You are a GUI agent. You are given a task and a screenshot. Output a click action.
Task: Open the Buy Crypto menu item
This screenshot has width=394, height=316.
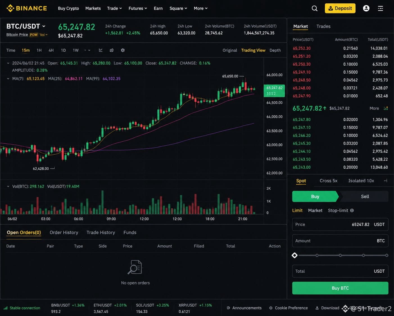tap(68, 8)
